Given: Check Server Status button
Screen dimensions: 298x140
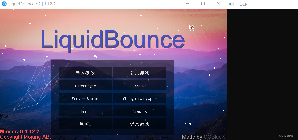Looking at the screenshot, I should tap(85, 98).
